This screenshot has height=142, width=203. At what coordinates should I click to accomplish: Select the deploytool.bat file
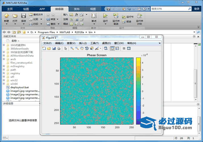[x=20, y=87]
